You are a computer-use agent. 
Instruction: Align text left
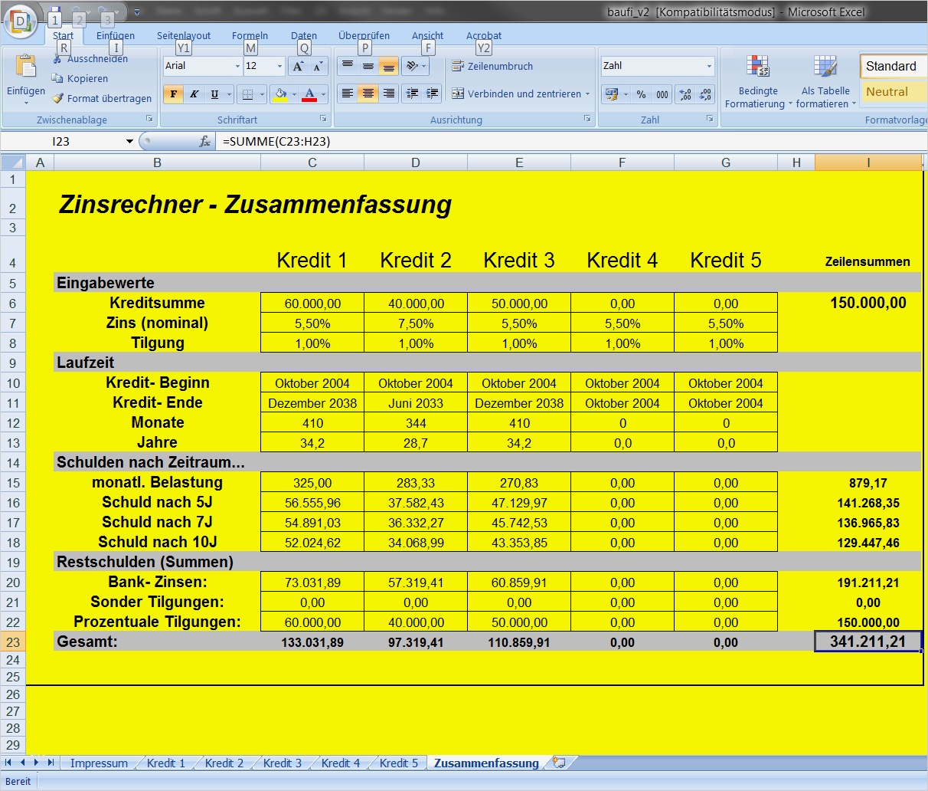348,94
